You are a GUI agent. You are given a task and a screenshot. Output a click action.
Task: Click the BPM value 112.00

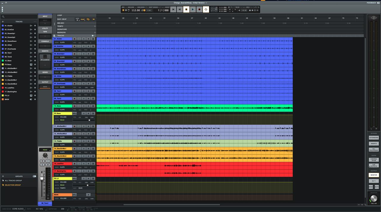(136, 10)
